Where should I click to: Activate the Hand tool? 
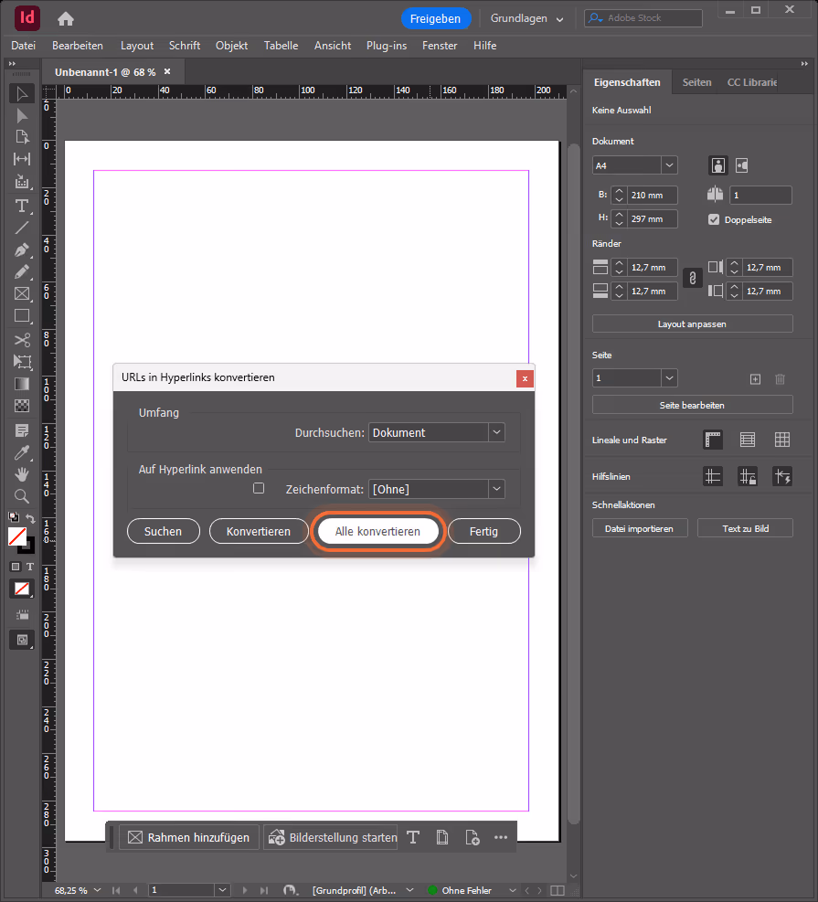point(22,474)
